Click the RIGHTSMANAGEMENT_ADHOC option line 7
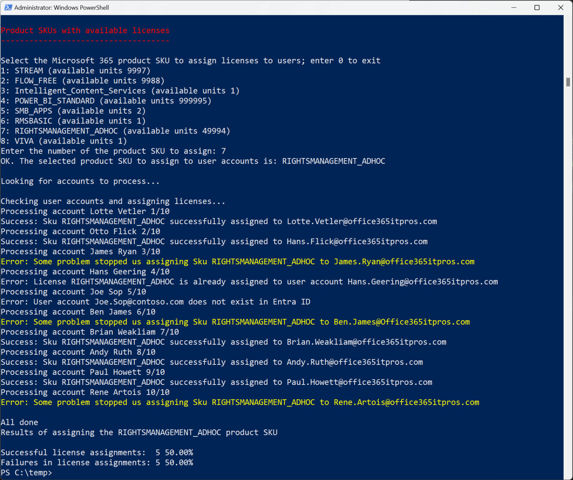The image size is (573, 480). tap(116, 131)
